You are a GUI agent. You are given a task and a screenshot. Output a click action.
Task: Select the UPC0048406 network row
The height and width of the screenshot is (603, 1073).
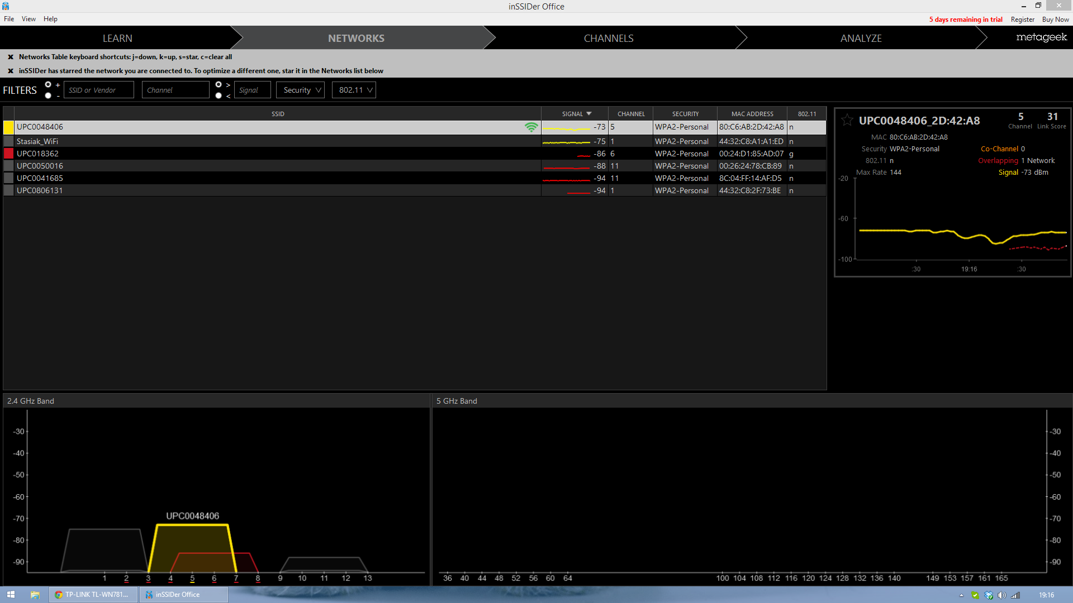pos(415,127)
